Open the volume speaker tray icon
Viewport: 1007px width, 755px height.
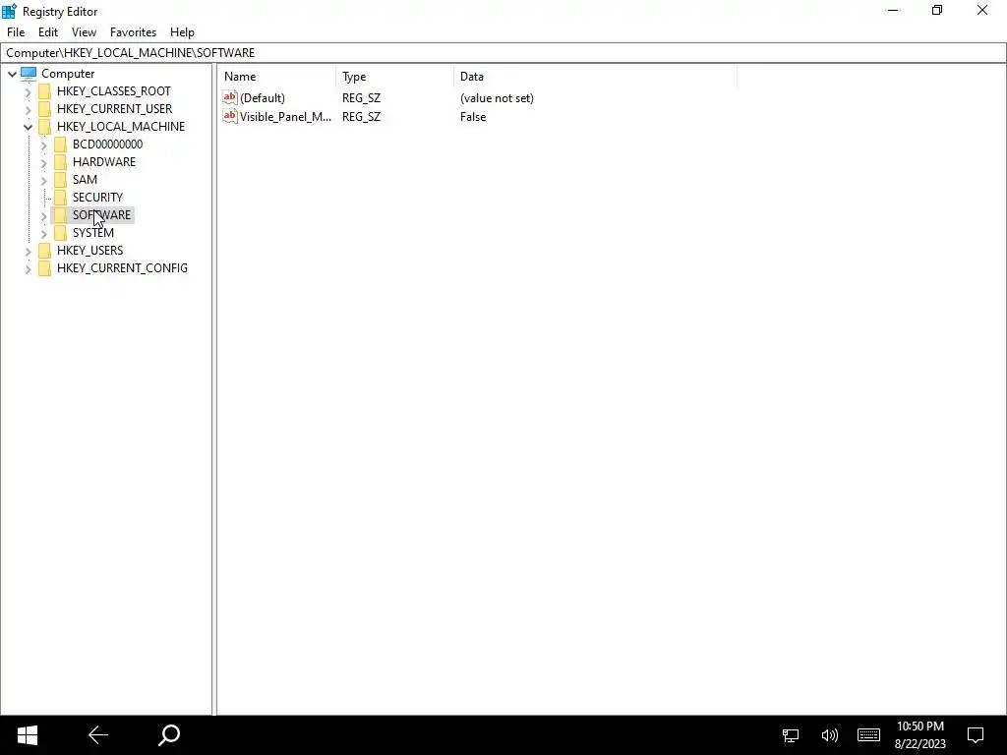pyautogui.click(x=830, y=735)
